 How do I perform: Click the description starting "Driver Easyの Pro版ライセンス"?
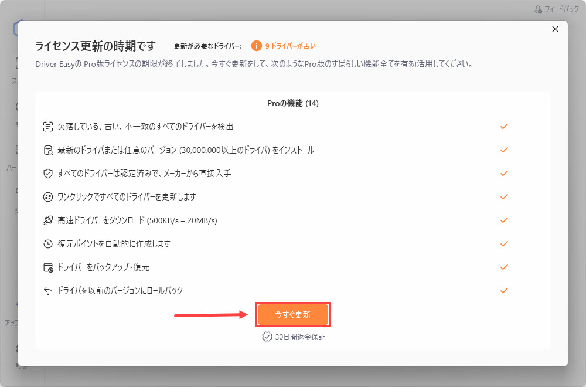pyautogui.click(x=254, y=64)
